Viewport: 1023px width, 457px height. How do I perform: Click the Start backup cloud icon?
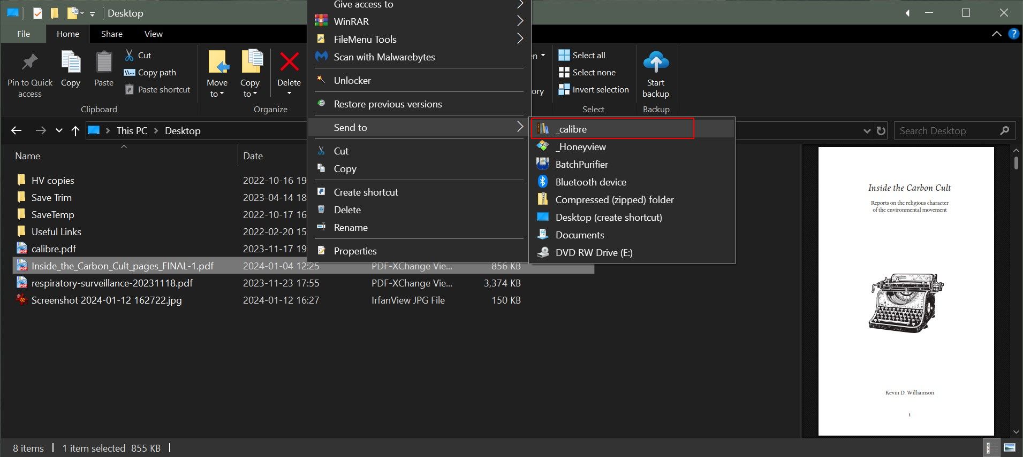(656, 62)
